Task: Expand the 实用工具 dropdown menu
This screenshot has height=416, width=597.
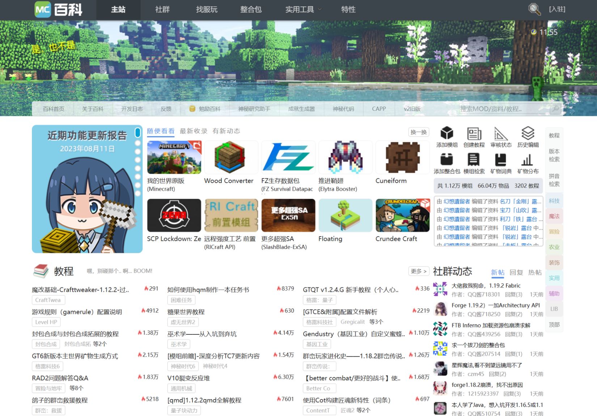Action: (x=303, y=10)
